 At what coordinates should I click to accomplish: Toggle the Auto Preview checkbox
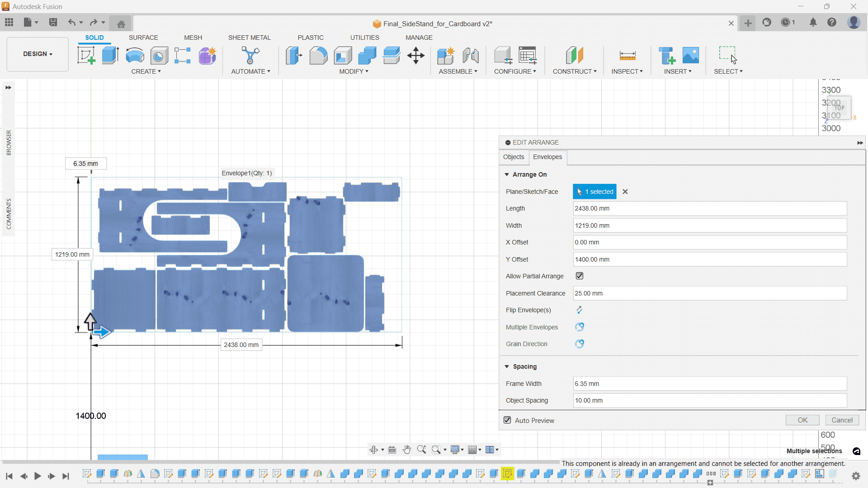coord(507,420)
